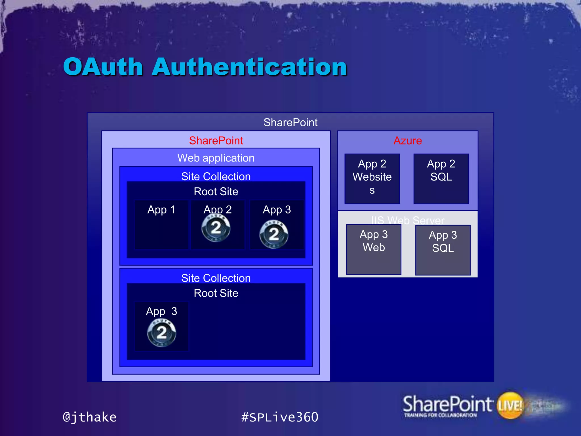Click the OAuth 2 badge in first-collection App 3
This screenshot has width=581, height=436.
tap(274, 234)
